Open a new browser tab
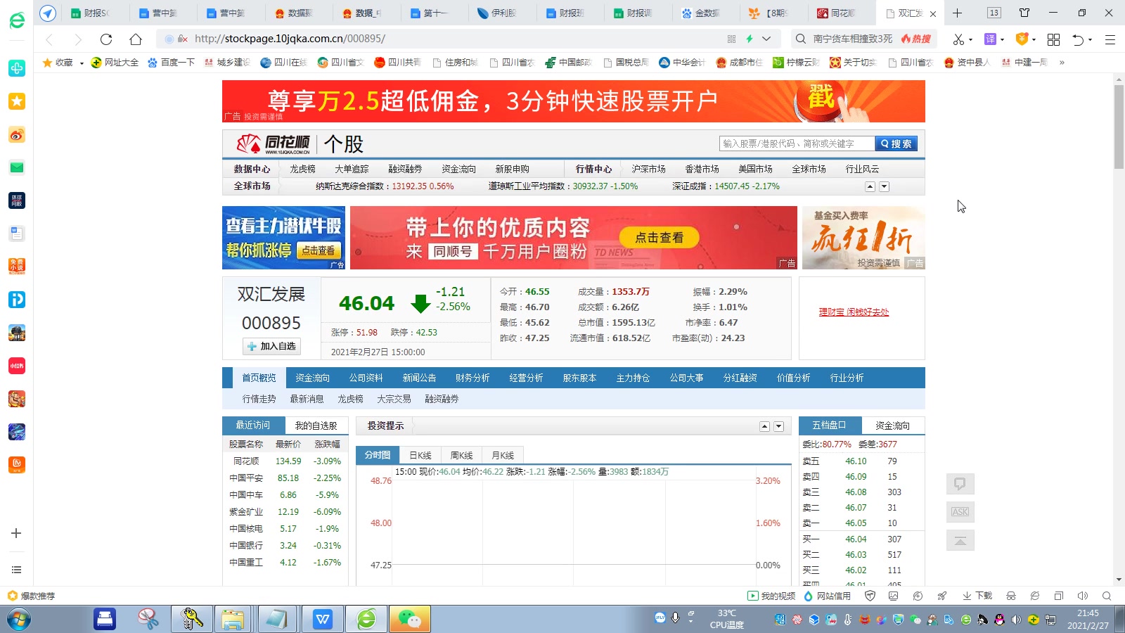 click(x=957, y=13)
